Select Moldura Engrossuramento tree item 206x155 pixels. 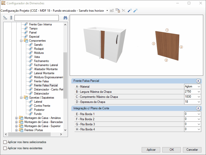point(49,77)
